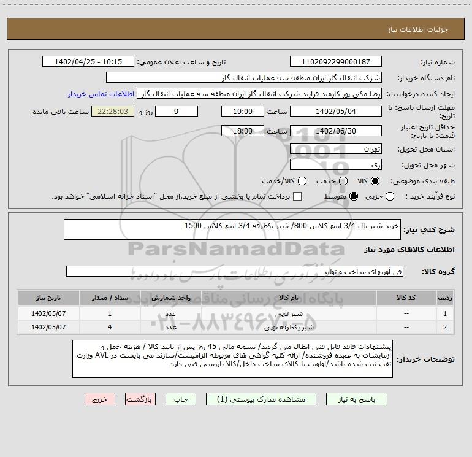This screenshot has height=457, width=472.
Task: Click the ساعت باقی مانده label
Action: 61,112
